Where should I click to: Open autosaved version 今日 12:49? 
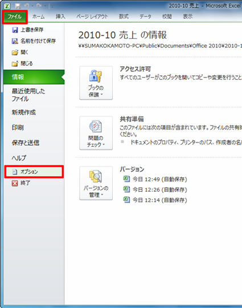155,179
